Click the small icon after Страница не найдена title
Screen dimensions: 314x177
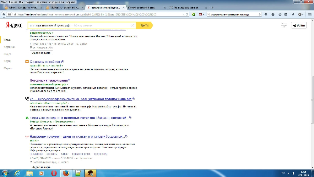click(63, 61)
